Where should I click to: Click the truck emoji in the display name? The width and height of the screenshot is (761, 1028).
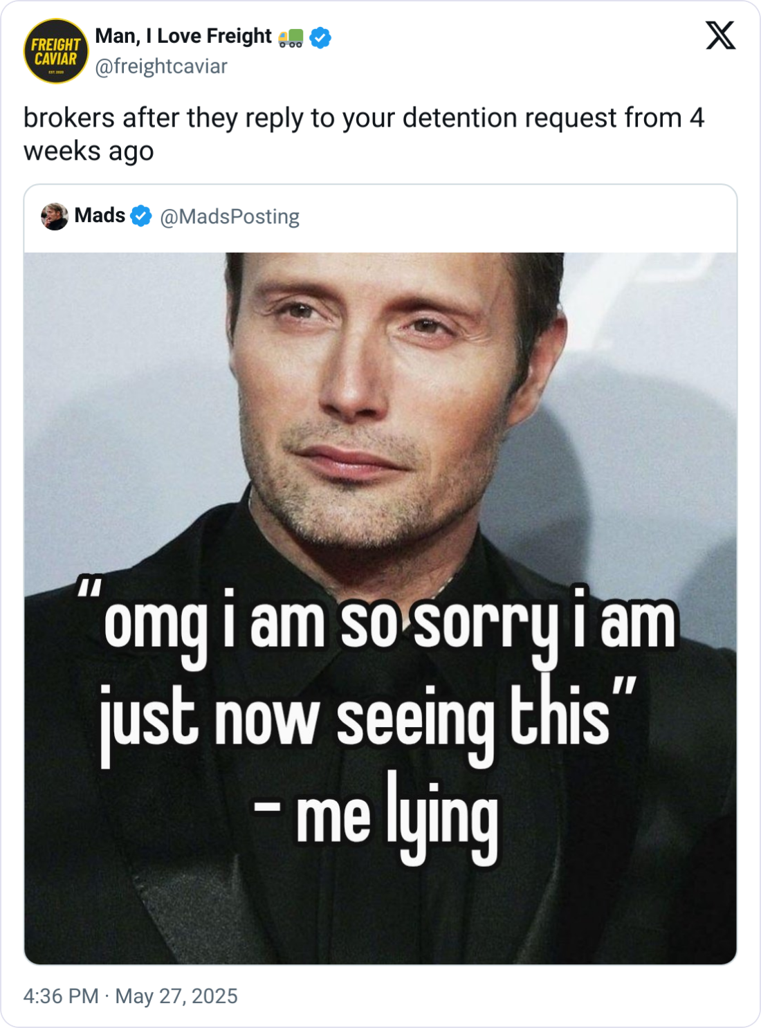(291, 38)
